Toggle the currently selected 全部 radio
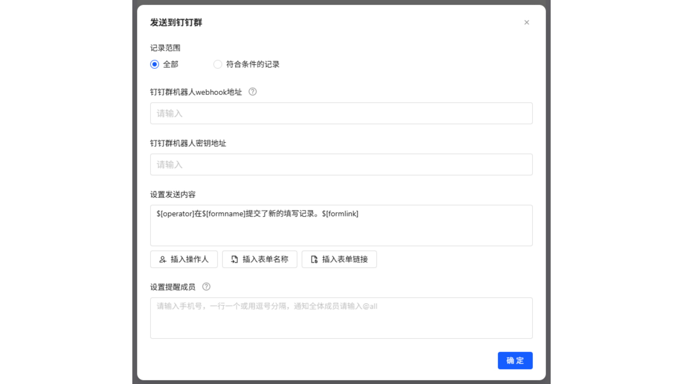683x384 pixels. (154, 64)
